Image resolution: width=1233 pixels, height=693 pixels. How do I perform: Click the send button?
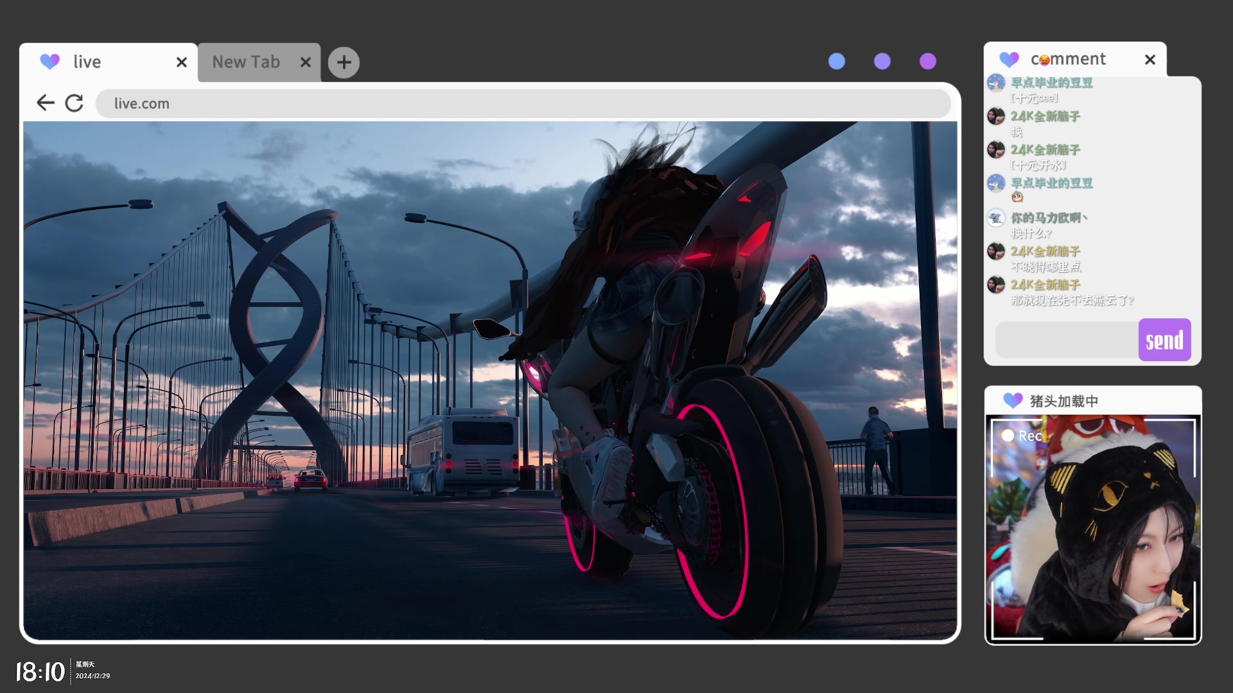[1164, 340]
